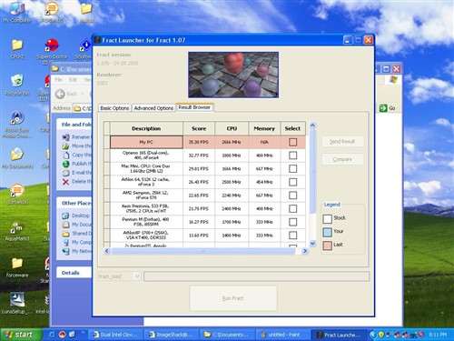Tick Select checkbox for Xeon Prestonia row
This screenshot has height=341, width=454.
(292, 208)
